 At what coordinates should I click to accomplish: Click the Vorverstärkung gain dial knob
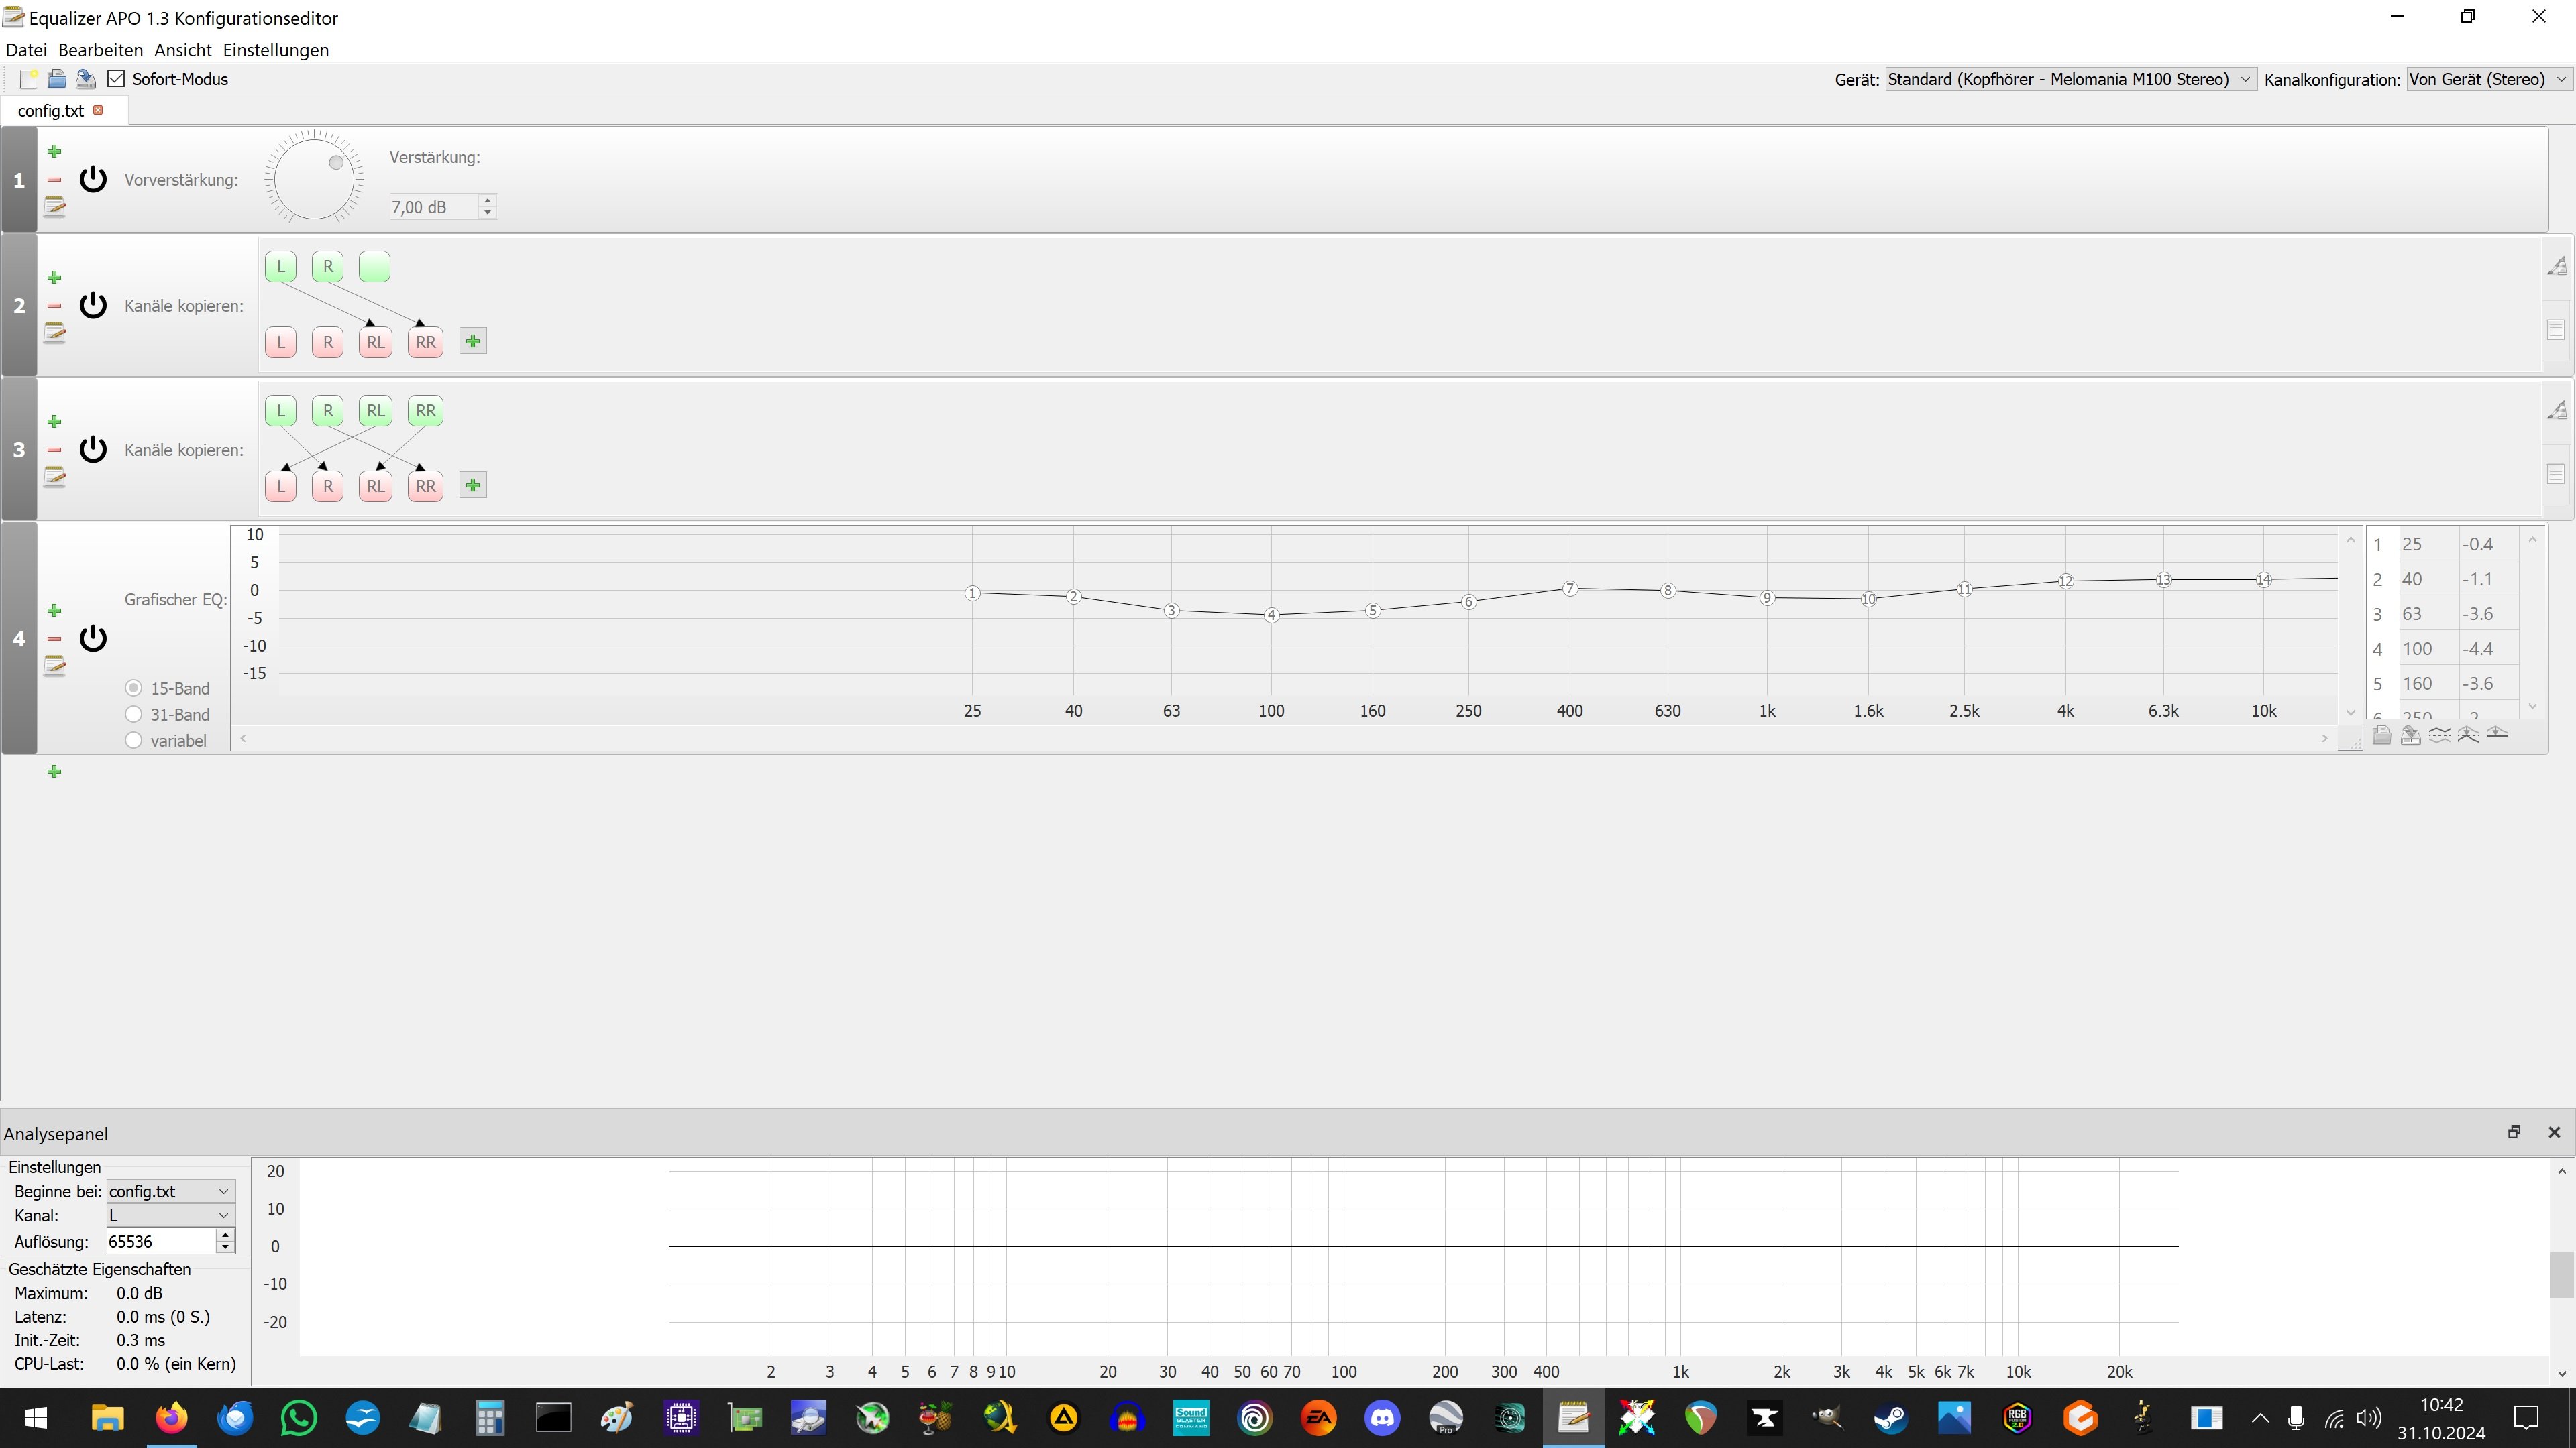click(314, 180)
